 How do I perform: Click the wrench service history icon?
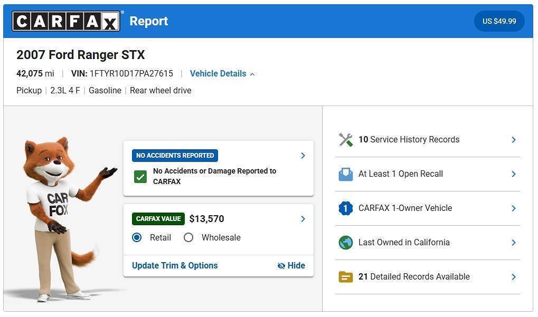click(345, 140)
